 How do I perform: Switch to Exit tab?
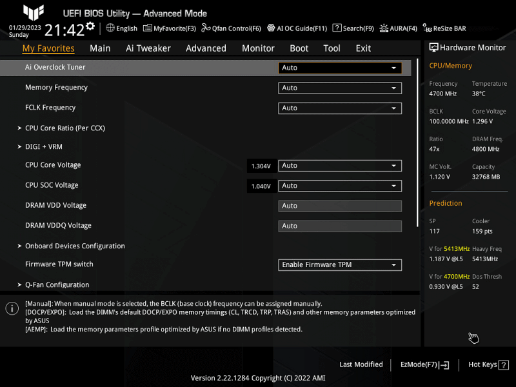pos(363,48)
